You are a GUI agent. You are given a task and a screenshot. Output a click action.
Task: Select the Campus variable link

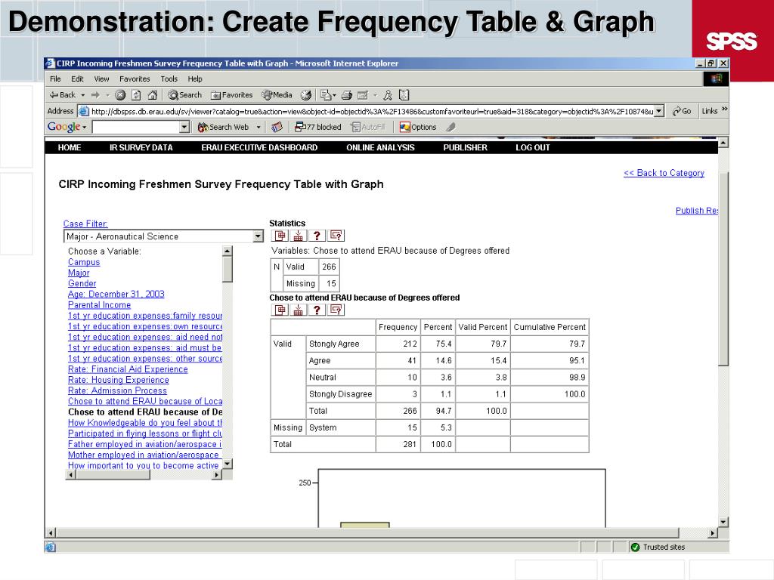coord(84,262)
